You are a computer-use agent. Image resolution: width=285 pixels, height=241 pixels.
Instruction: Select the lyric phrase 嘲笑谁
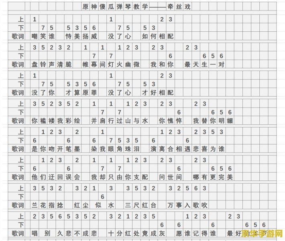pyautogui.click(x=43, y=36)
